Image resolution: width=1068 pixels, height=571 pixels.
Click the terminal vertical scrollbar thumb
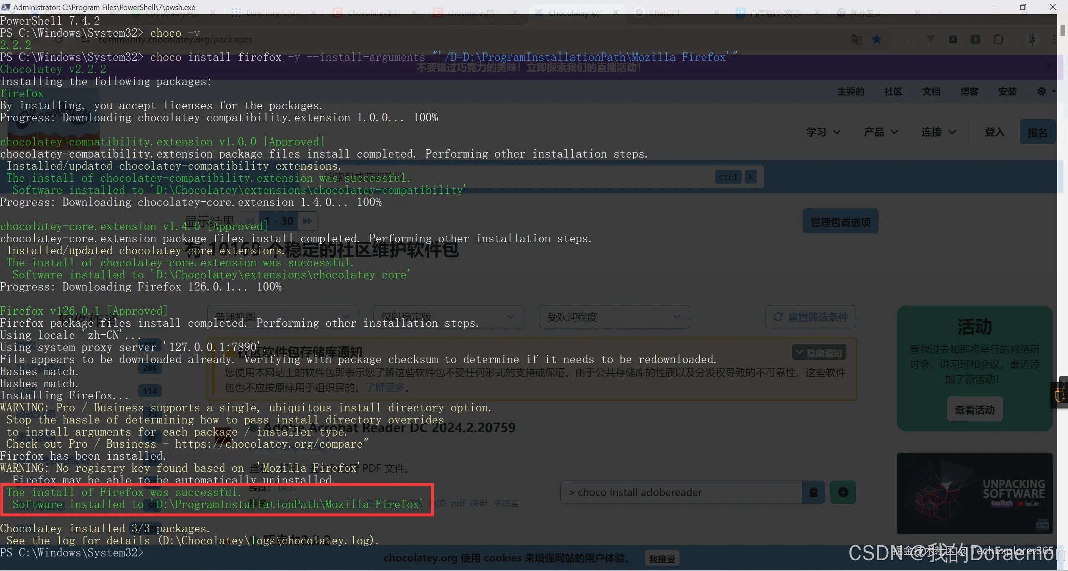click(x=1062, y=30)
